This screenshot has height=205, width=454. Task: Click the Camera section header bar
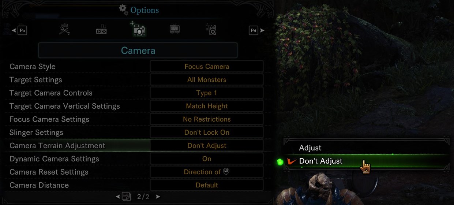coord(138,51)
